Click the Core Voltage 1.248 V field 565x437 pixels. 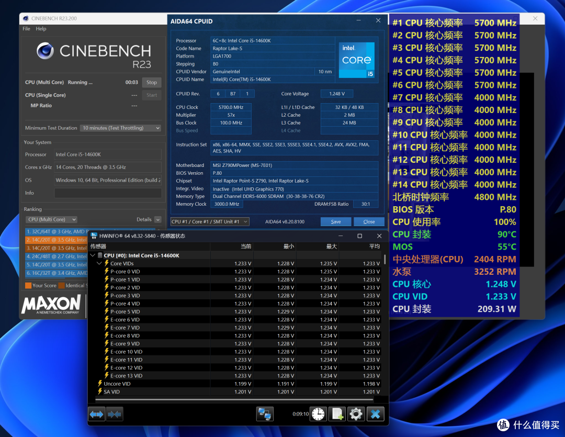[337, 94]
